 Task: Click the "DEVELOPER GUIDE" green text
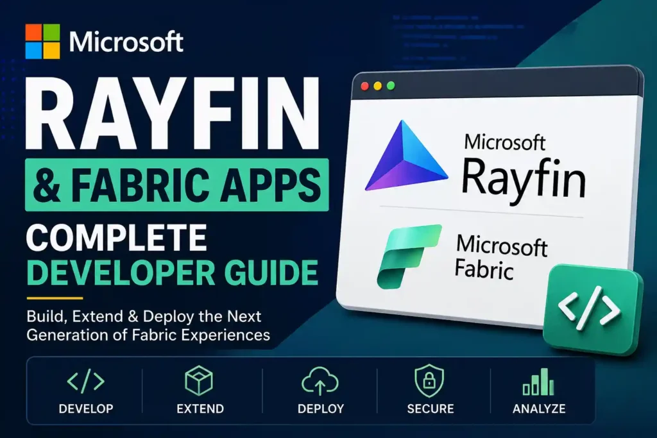pyautogui.click(x=172, y=273)
